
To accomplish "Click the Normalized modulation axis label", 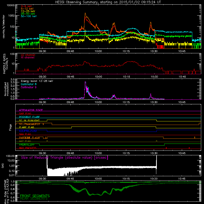I will tap(6, 89).
